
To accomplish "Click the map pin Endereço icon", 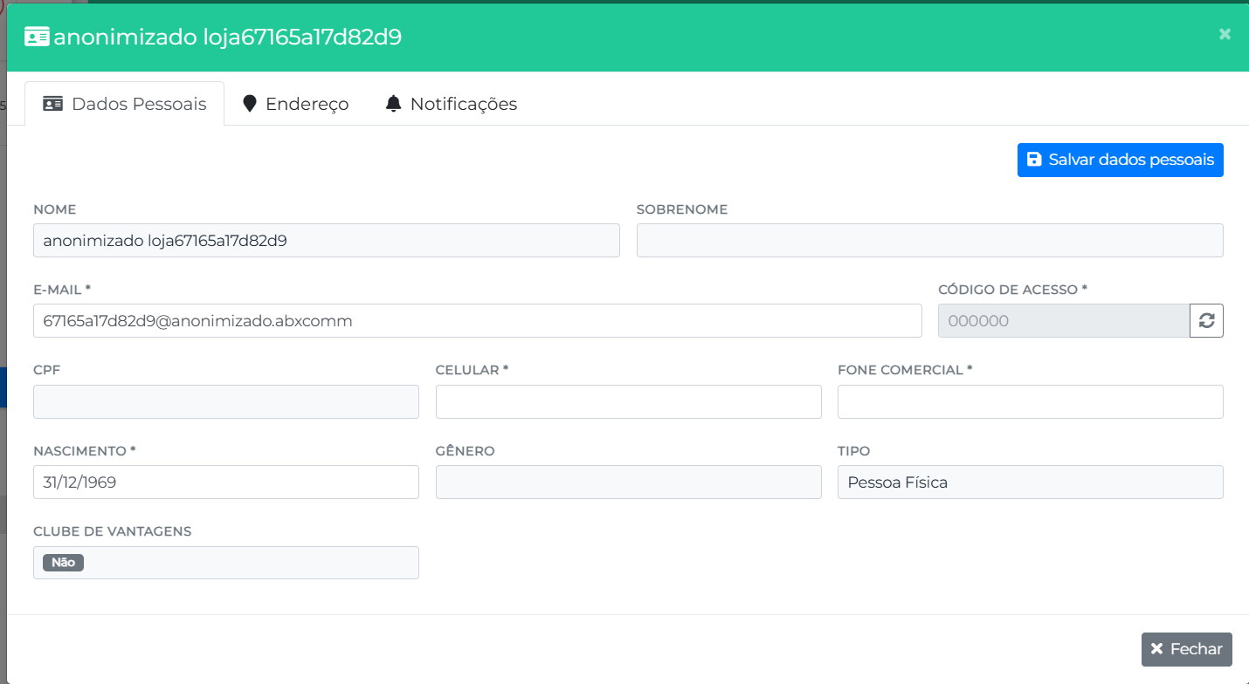I will pos(250,104).
